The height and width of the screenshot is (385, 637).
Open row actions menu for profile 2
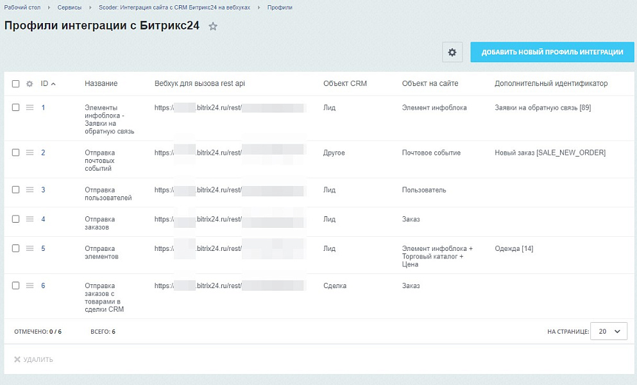(30, 153)
